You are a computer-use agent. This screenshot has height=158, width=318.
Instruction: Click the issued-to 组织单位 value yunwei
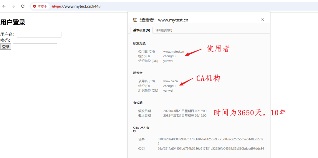pyautogui.click(x=168, y=61)
